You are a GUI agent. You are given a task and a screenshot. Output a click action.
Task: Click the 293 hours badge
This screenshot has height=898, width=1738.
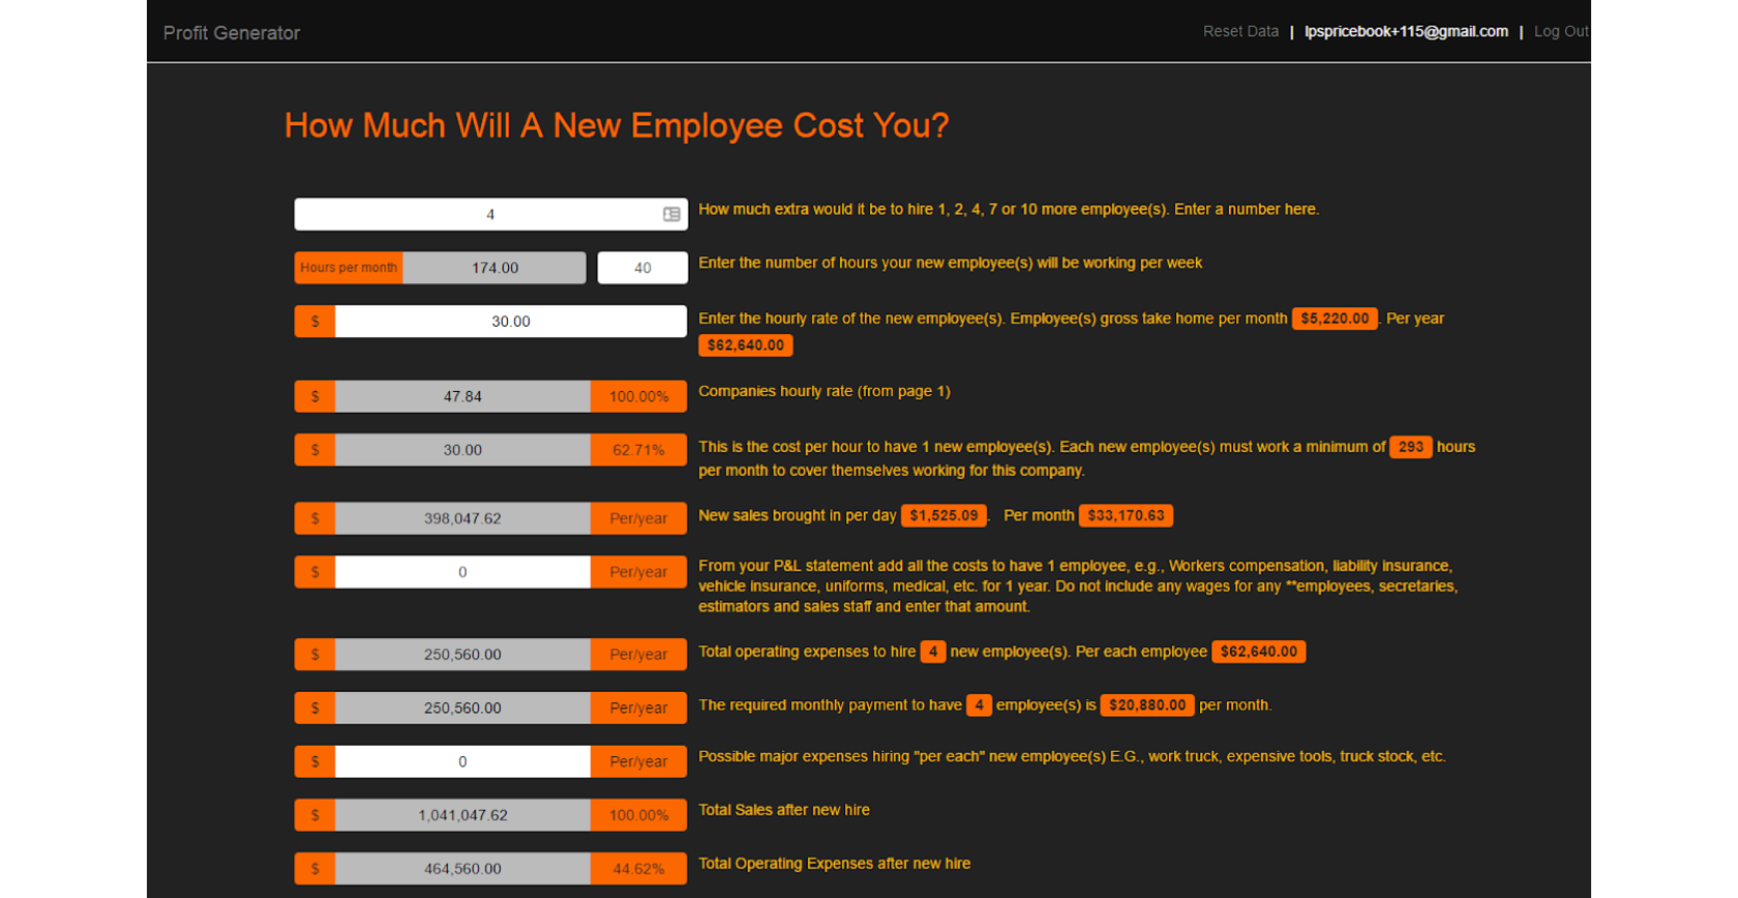tap(1410, 447)
